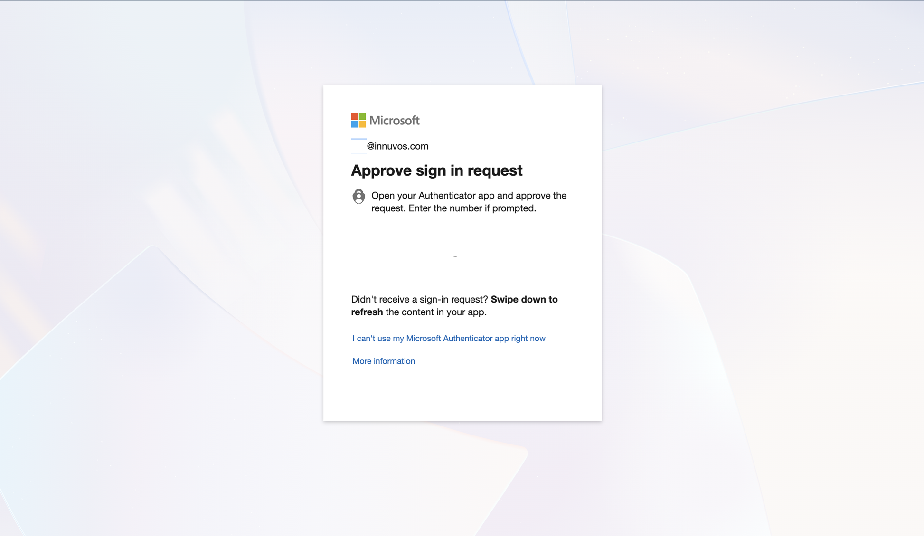The width and height of the screenshot is (924, 539).
Task: Click empty white area below More information
Action: (462, 393)
